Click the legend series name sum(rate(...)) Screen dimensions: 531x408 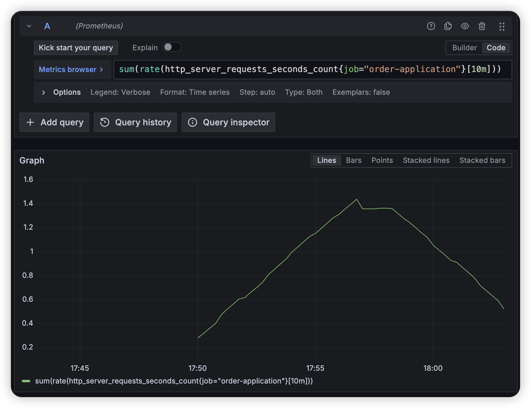(x=174, y=381)
